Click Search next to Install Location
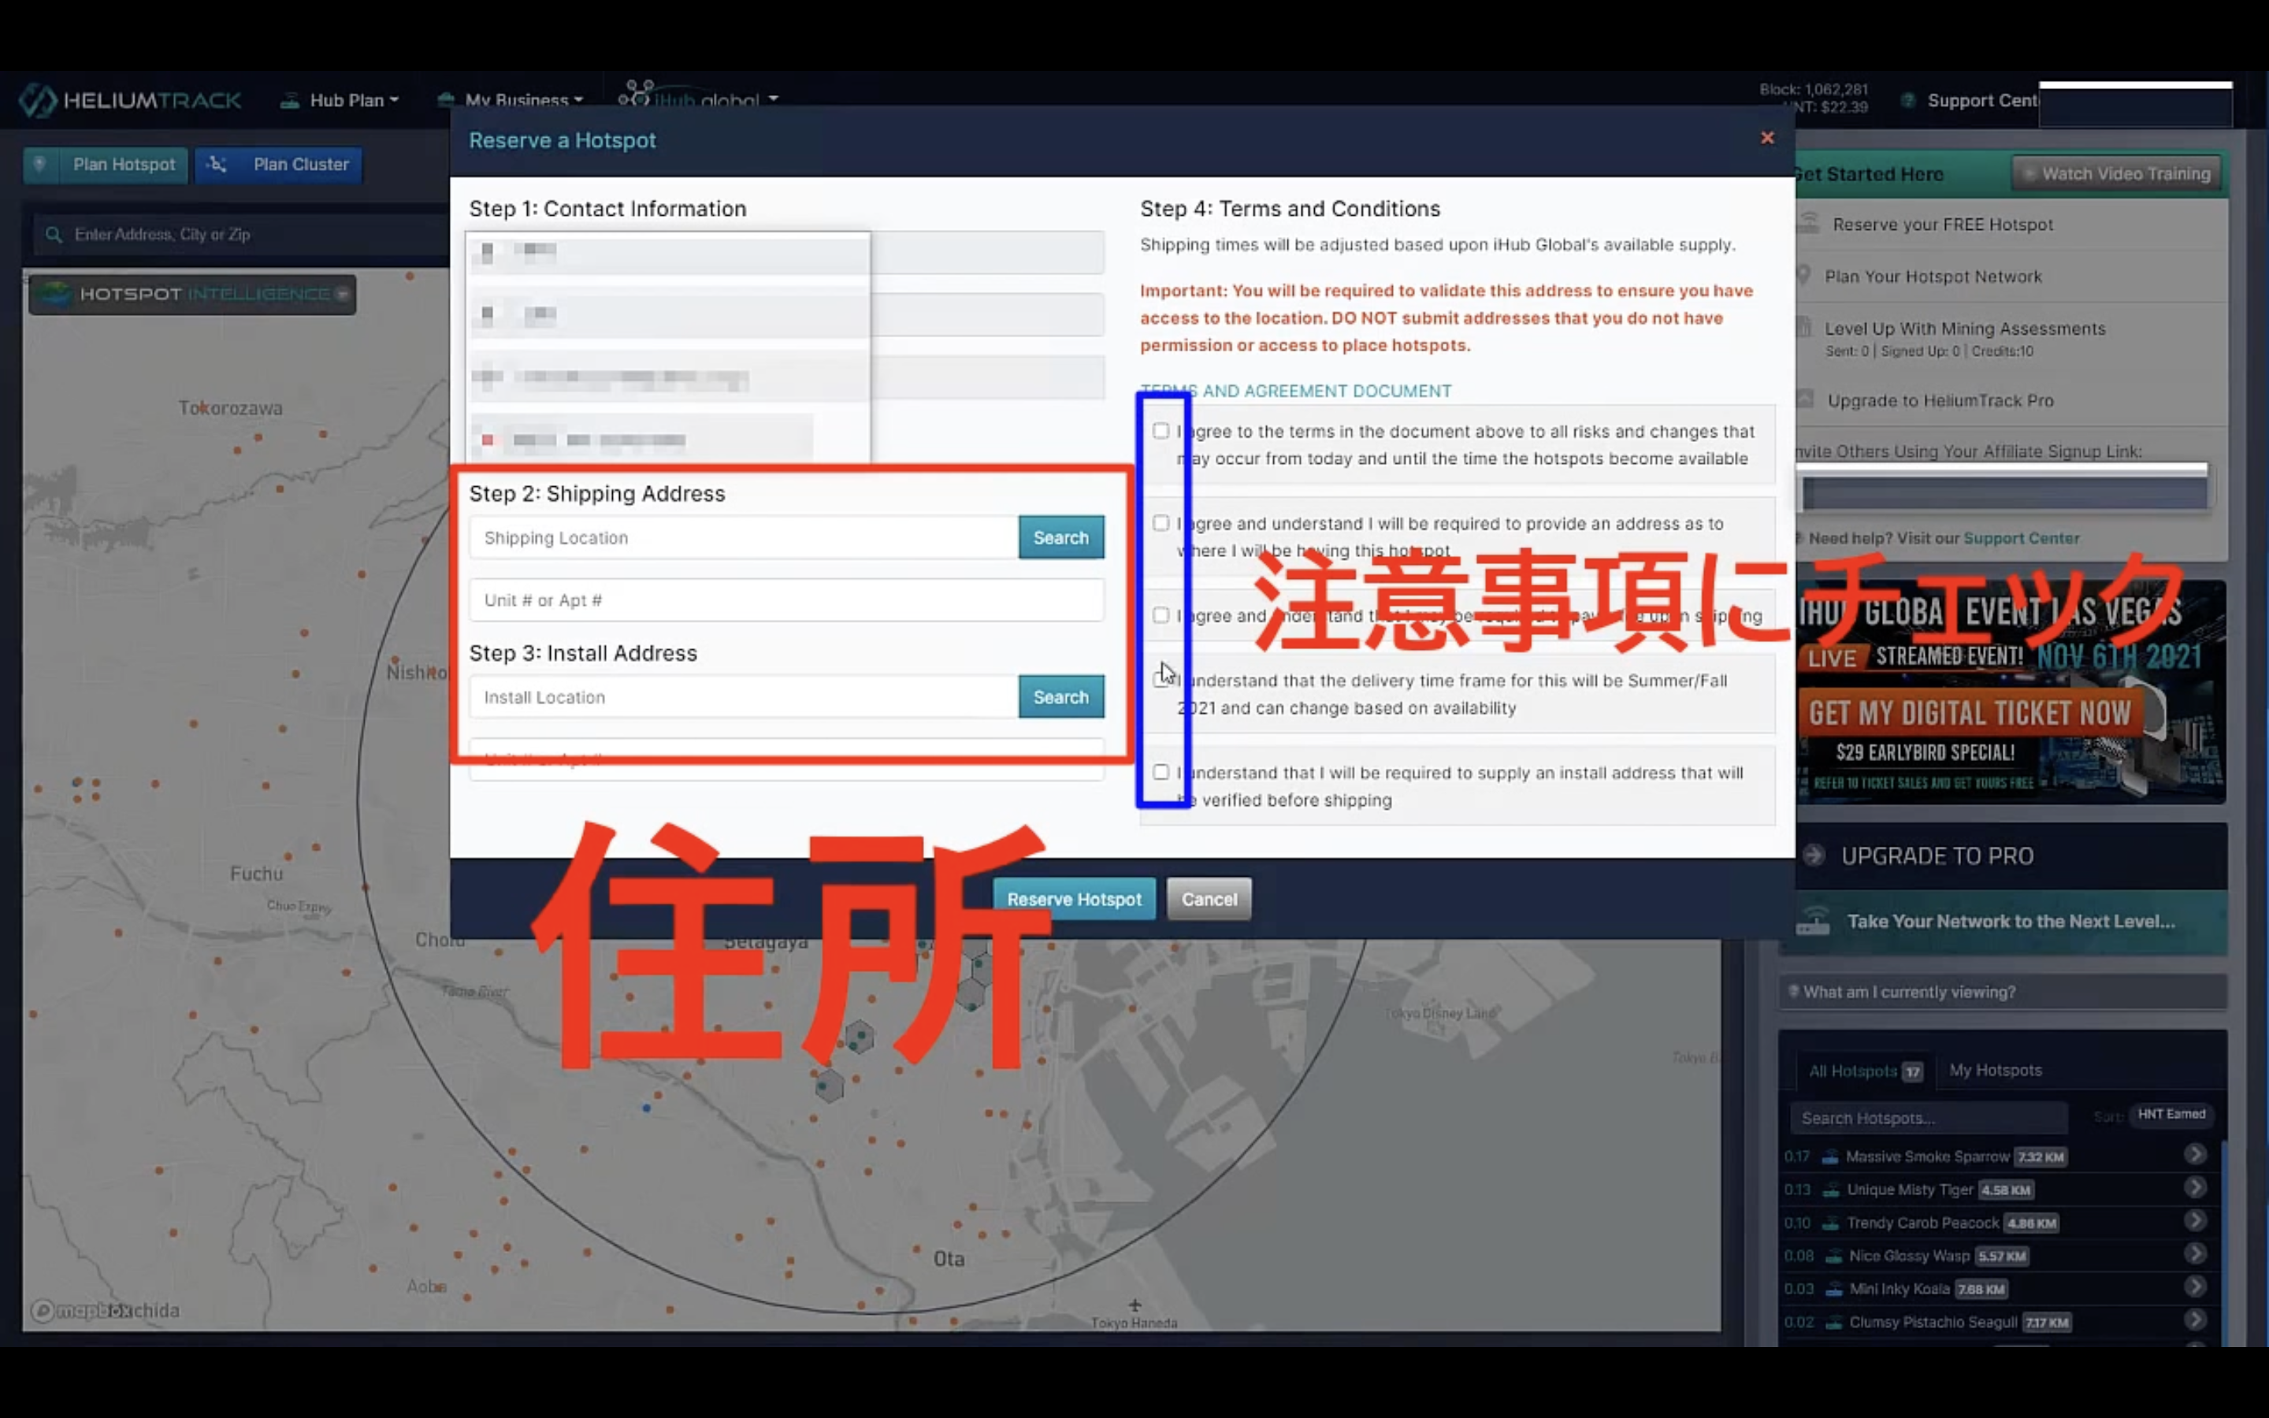 point(1061,697)
